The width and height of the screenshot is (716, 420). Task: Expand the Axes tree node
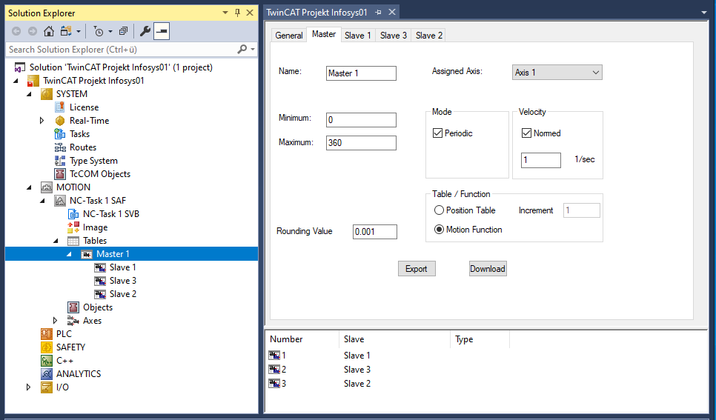click(56, 321)
